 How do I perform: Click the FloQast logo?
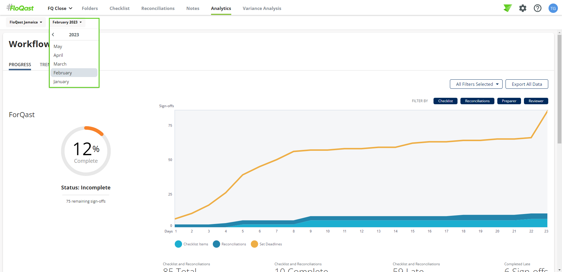[20, 8]
